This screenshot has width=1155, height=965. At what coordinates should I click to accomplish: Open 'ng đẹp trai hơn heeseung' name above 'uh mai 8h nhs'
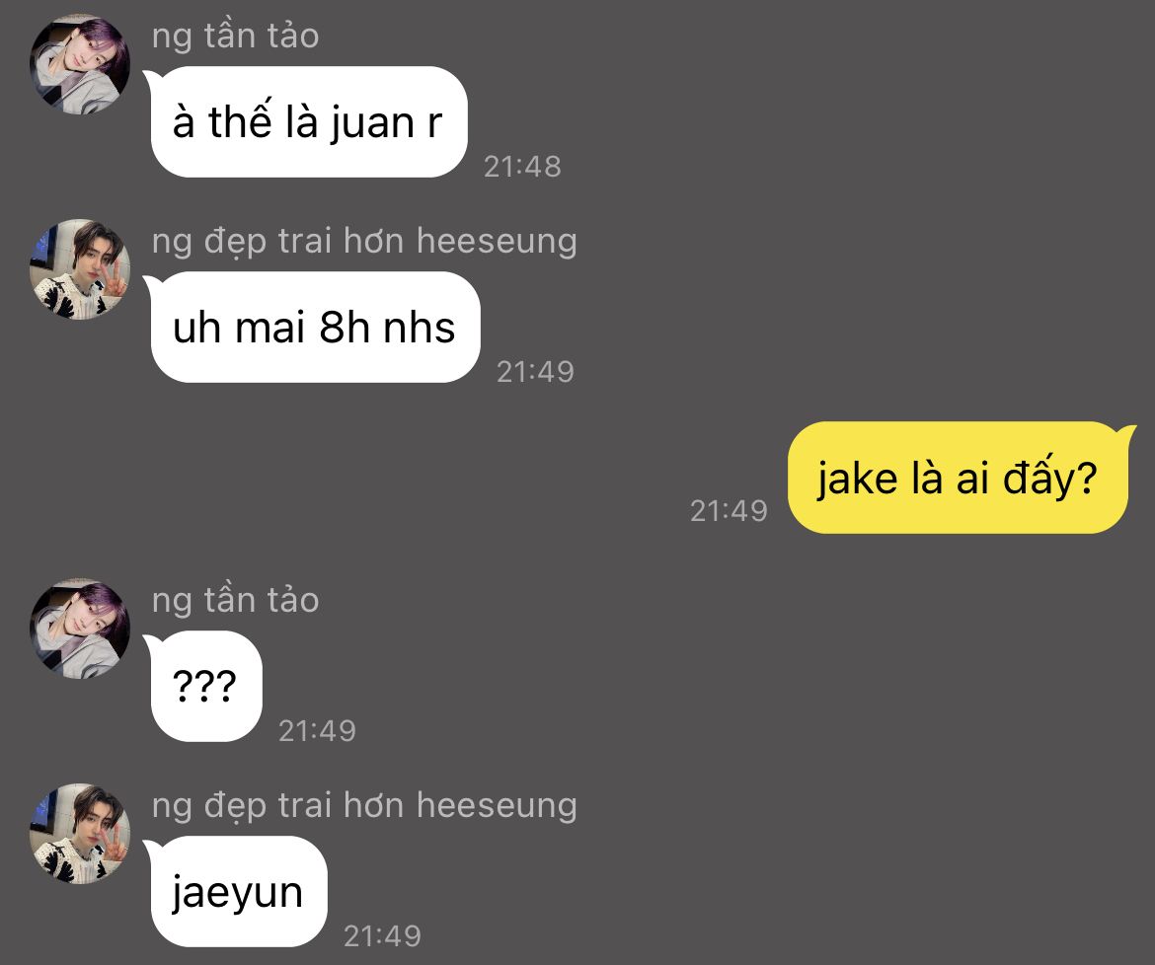coord(364,242)
